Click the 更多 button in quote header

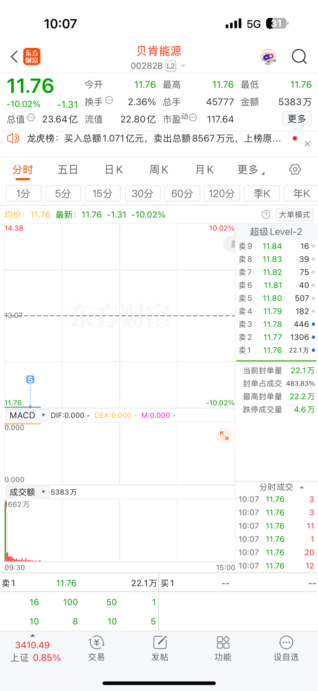[x=297, y=119]
